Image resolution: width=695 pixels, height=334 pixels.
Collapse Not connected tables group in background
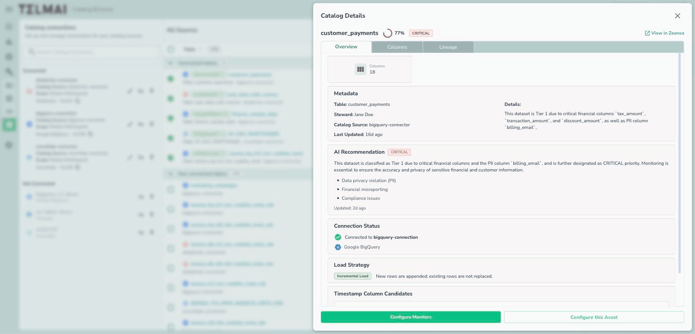click(x=170, y=174)
